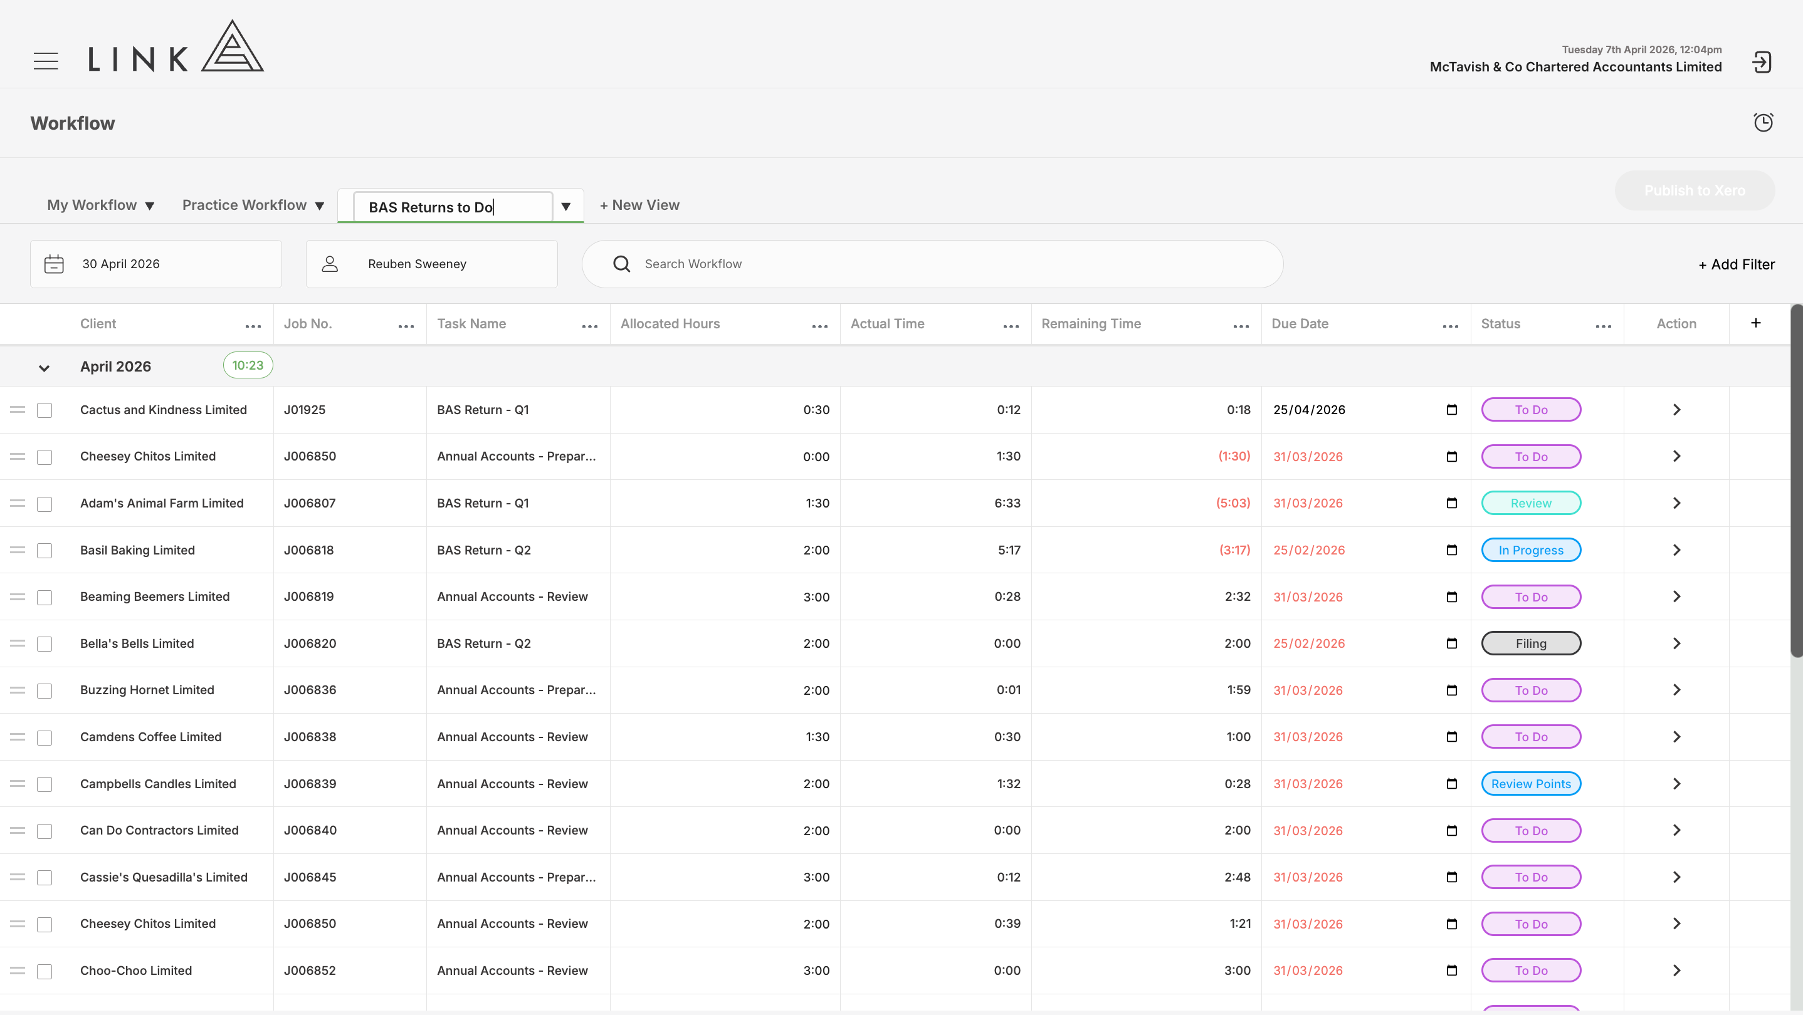Image resolution: width=1803 pixels, height=1015 pixels.
Task: Open Basil Baking Limited row action arrow
Action: click(1676, 550)
